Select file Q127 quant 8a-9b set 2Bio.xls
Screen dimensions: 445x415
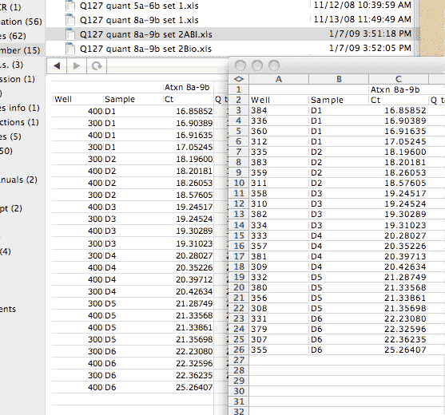point(145,49)
